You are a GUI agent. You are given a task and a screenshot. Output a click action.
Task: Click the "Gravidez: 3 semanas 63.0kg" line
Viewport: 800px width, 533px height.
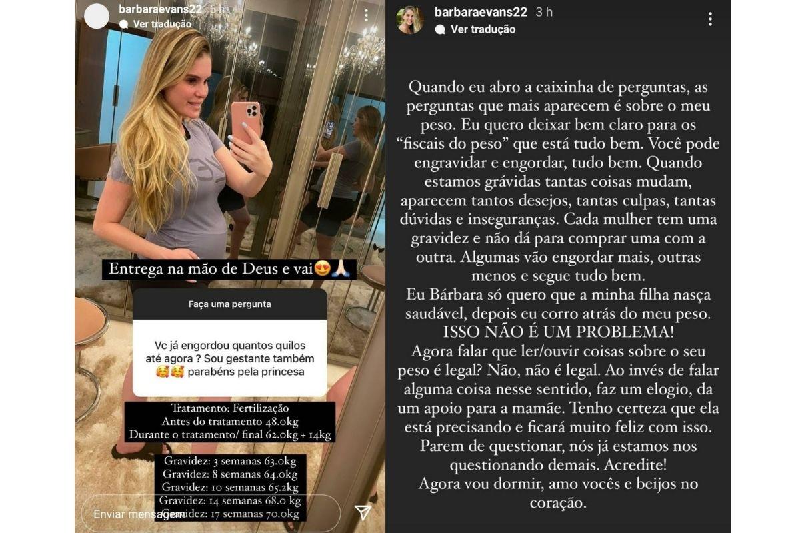(230, 461)
